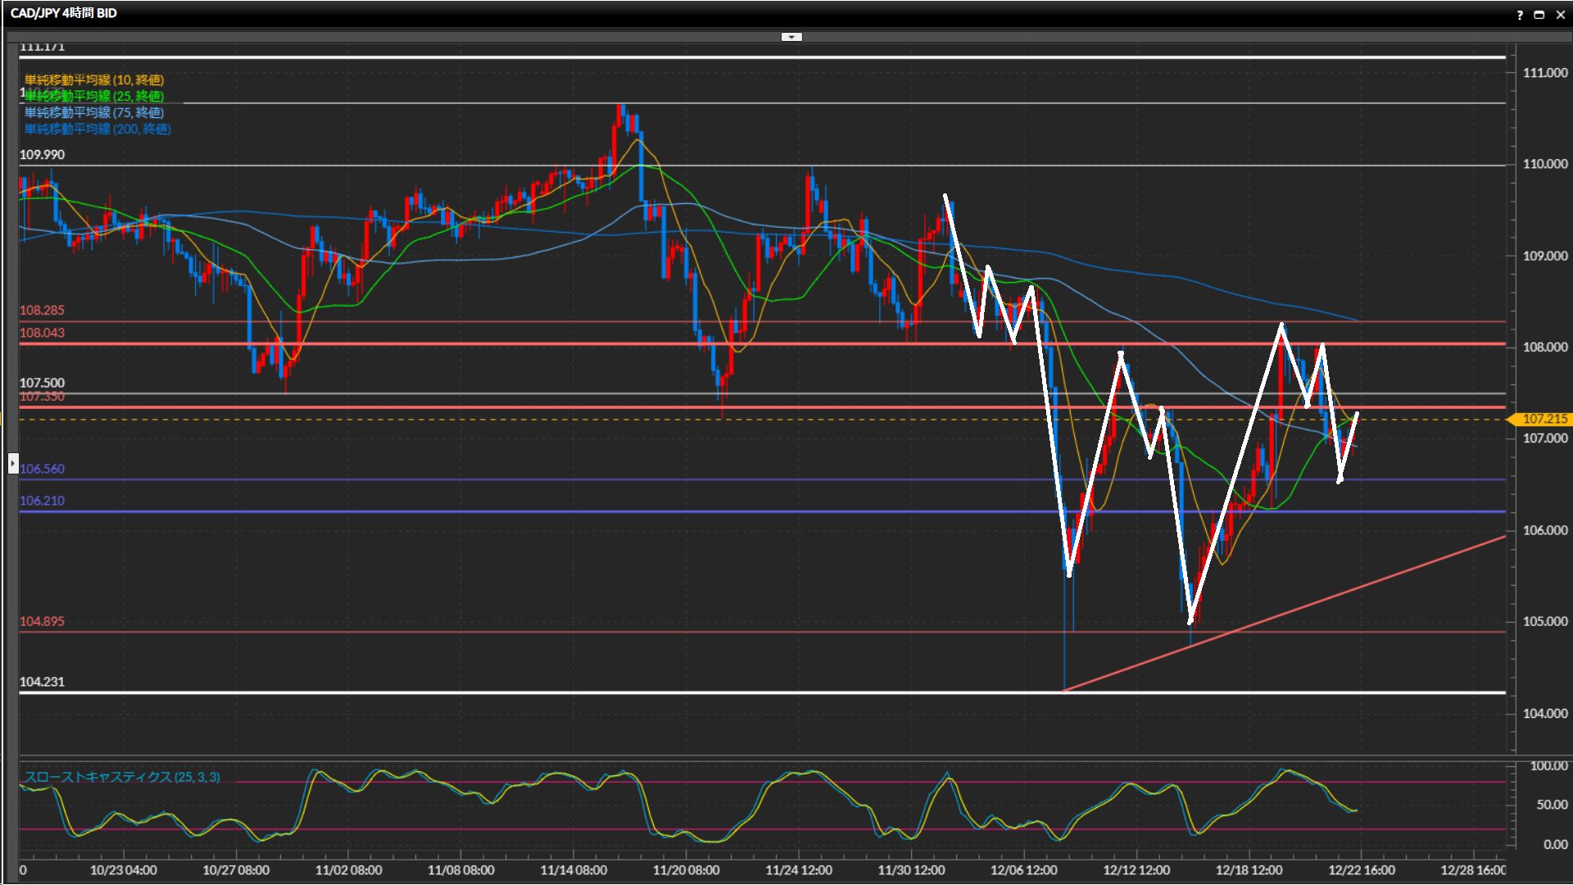Expand the top toolbar dropdown arrow
Screen dimensions: 1573x885
point(791,37)
